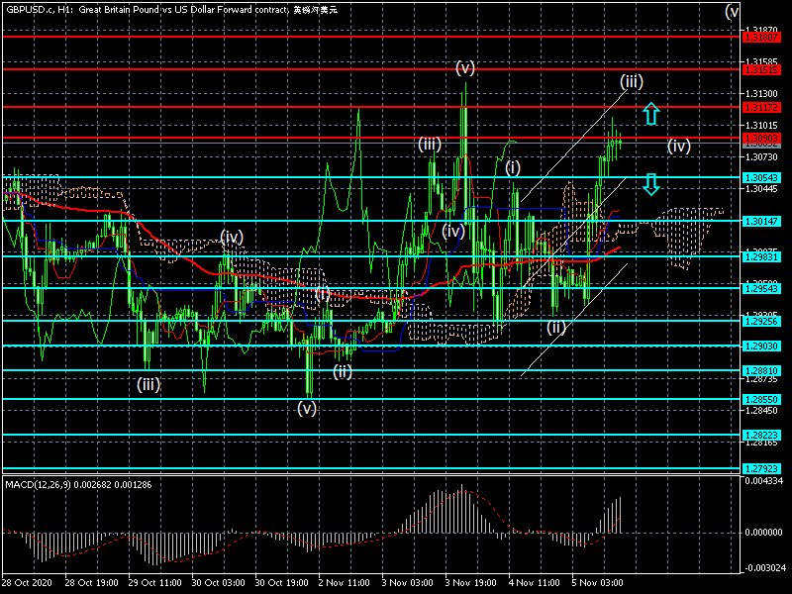792x594 pixels.
Task: Click the cyan downward arrow marker
Action: [649, 184]
